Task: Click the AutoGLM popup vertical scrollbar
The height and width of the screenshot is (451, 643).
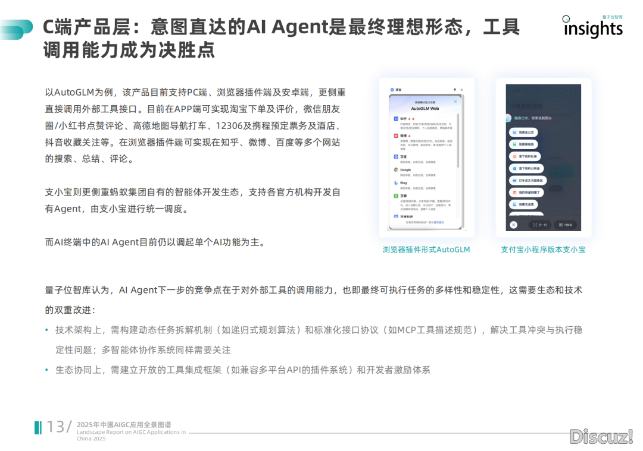Action: tap(458, 143)
